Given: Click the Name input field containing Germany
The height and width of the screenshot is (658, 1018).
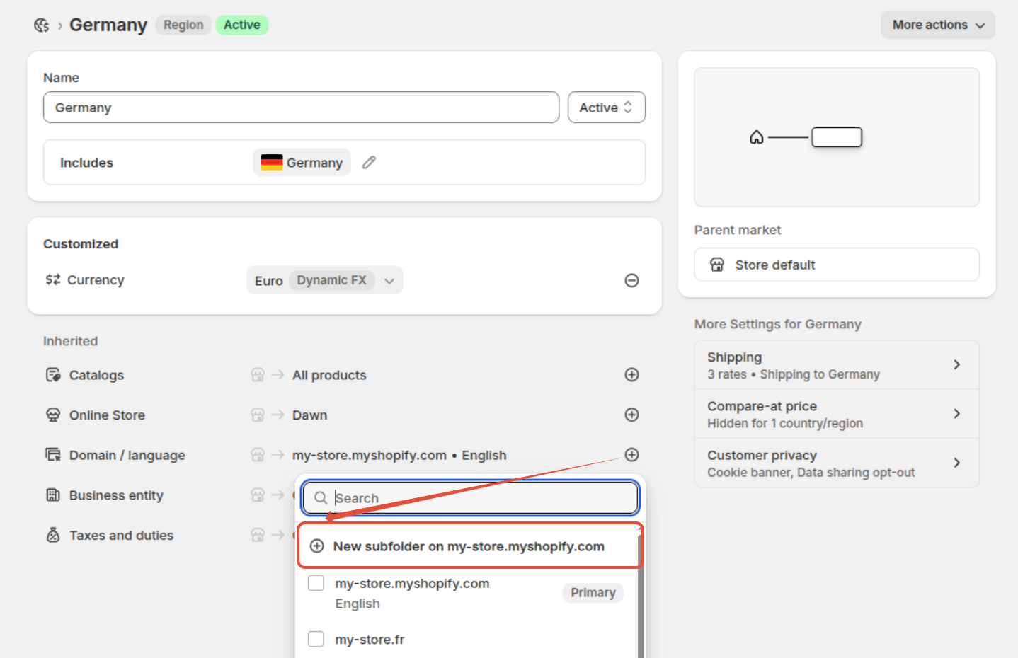Looking at the screenshot, I should [302, 108].
